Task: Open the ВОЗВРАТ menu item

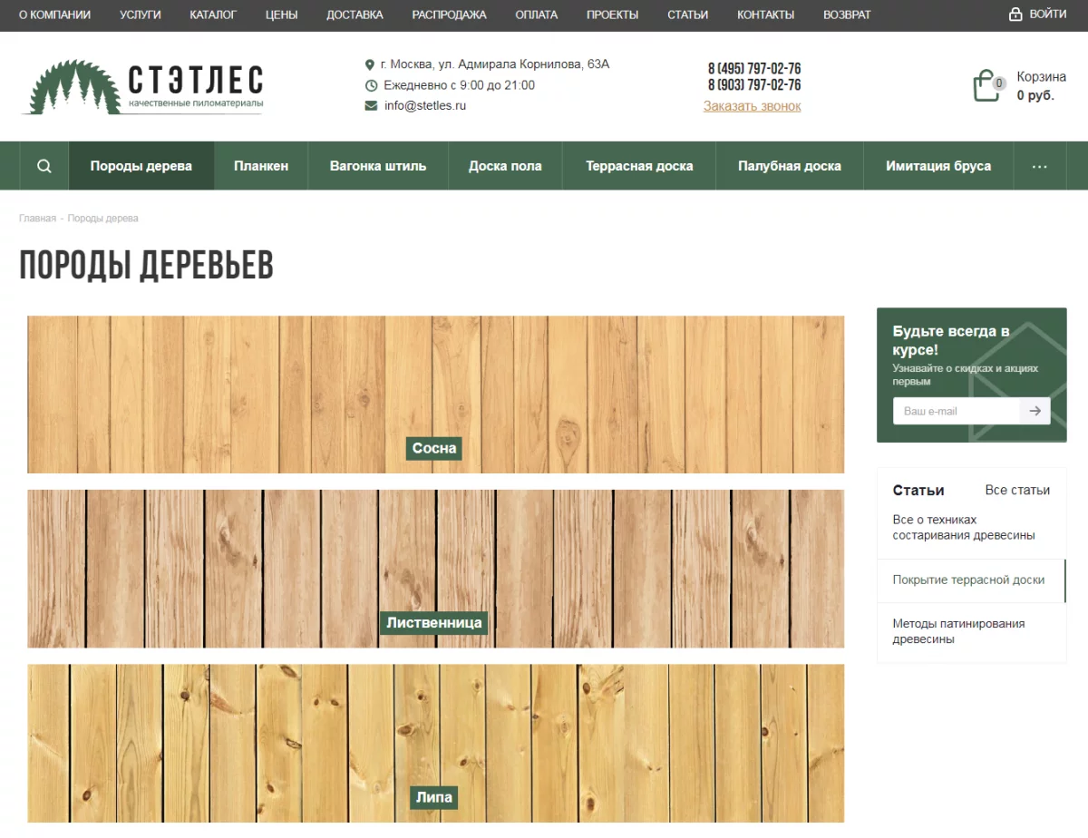Action: pyautogui.click(x=847, y=15)
